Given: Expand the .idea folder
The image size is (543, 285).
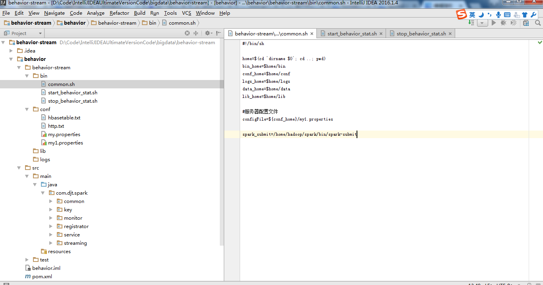Looking at the screenshot, I should tap(12, 51).
